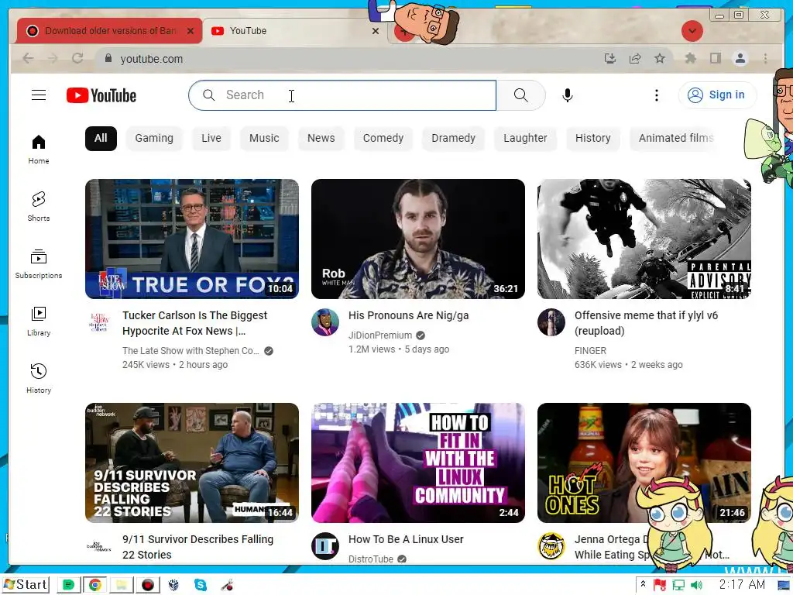
Task: Click the magnifier search button
Action: 521,95
